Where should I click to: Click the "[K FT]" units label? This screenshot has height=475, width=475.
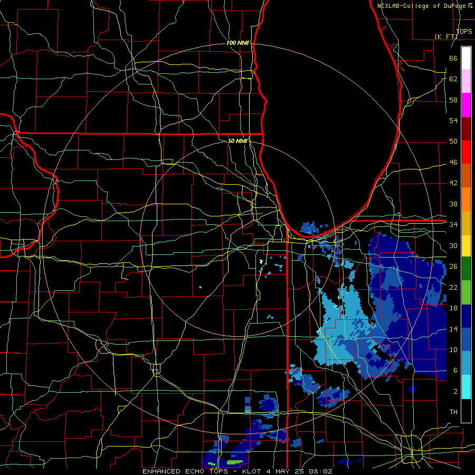[446, 36]
